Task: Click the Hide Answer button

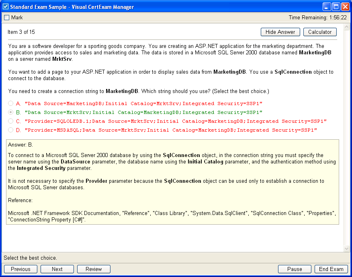Action: 280,32
